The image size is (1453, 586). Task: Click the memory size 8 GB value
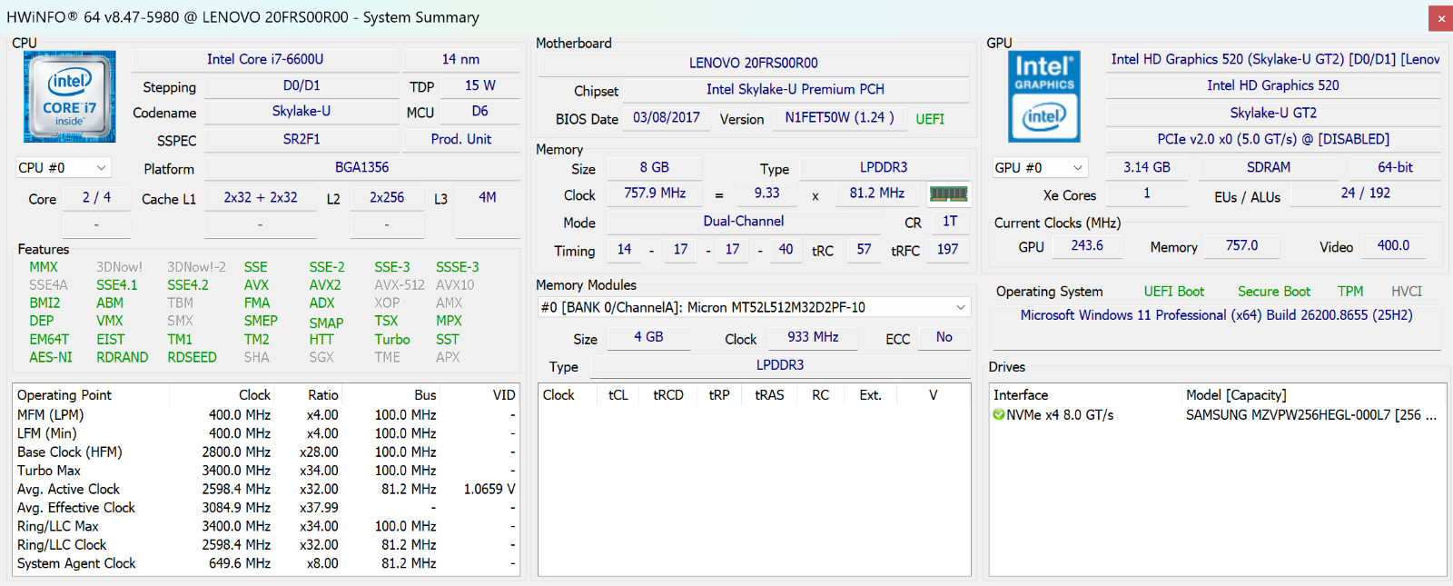click(x=654, y=167)
